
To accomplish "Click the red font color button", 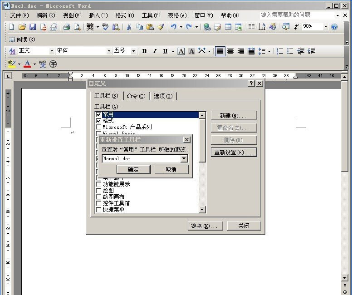I will click(x=27, y=64).
